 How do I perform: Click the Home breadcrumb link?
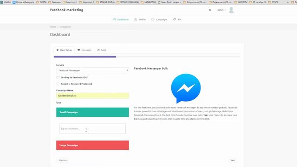coord(53,27)
